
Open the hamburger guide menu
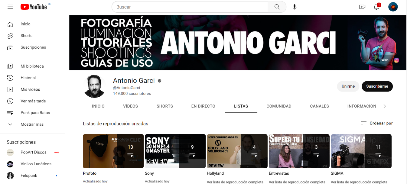tap(10, 7)
